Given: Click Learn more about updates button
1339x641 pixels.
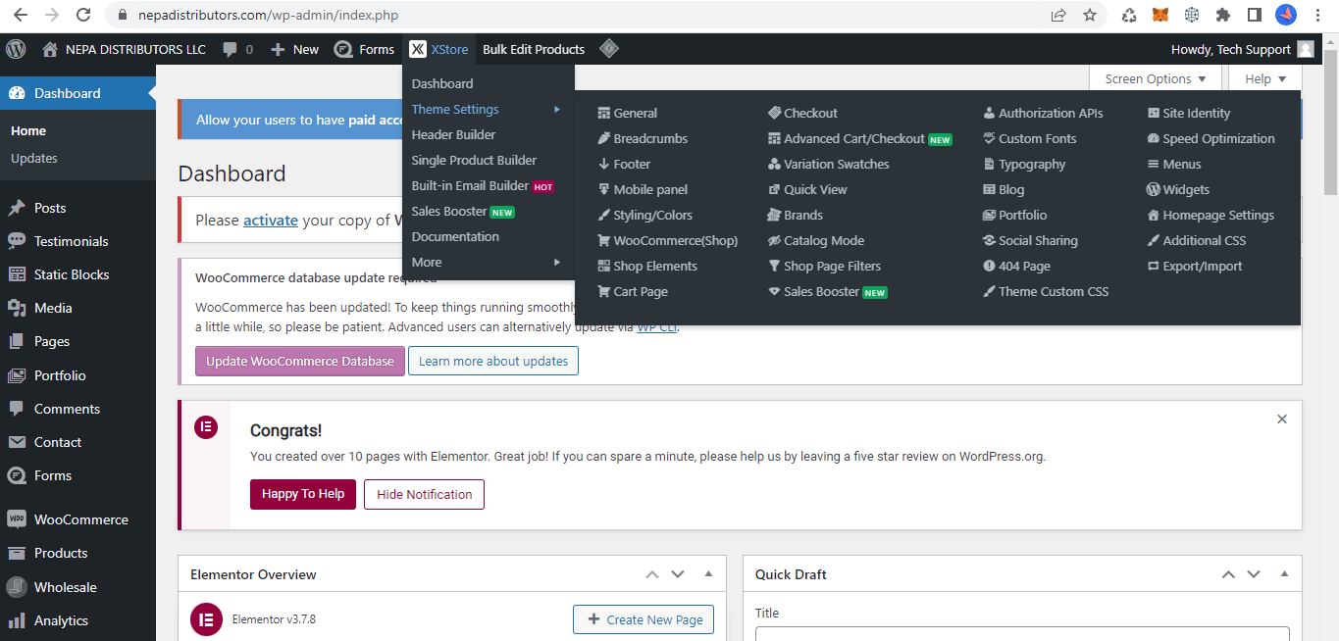Looking at the screenshot, I should click(493, 361).
